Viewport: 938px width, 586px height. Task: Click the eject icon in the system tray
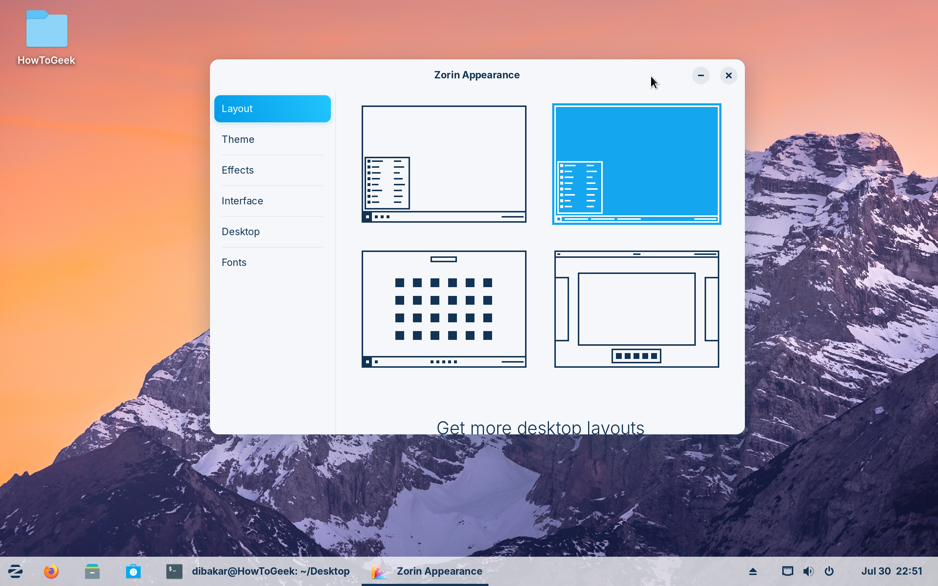pyautogui.click(x=752, y=571)
